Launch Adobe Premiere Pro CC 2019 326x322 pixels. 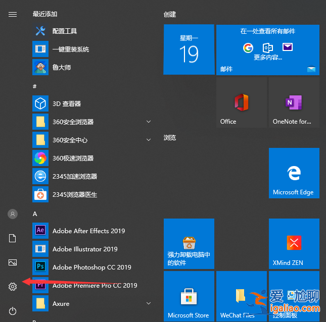[92, 285]
